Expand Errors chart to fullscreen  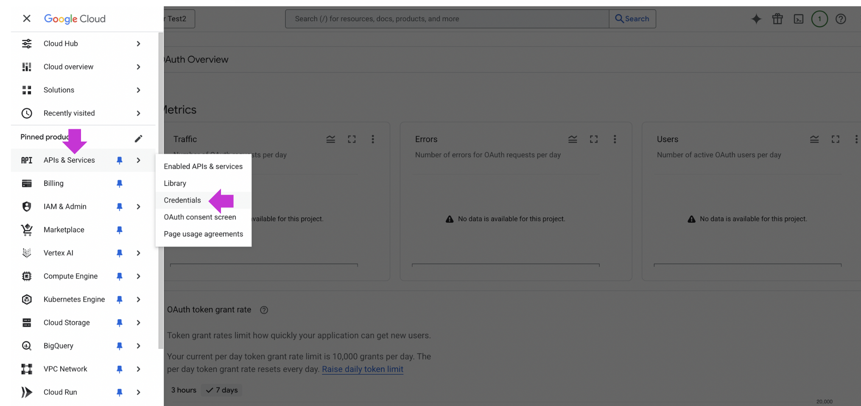coord(594,139)
